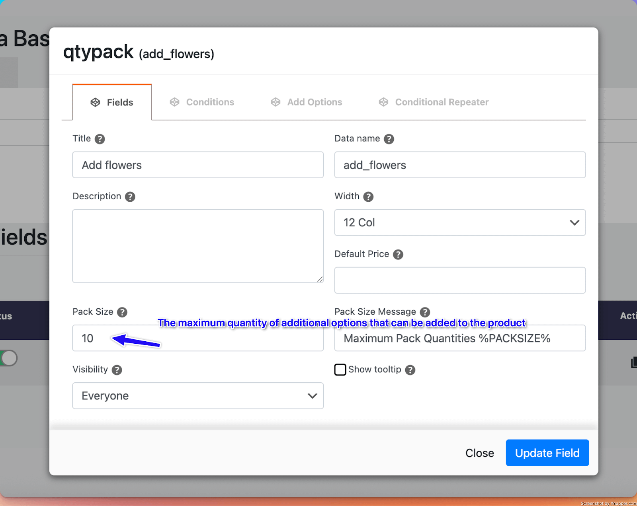Expand the Visibility Everyone dropdown

click(197, 396)
